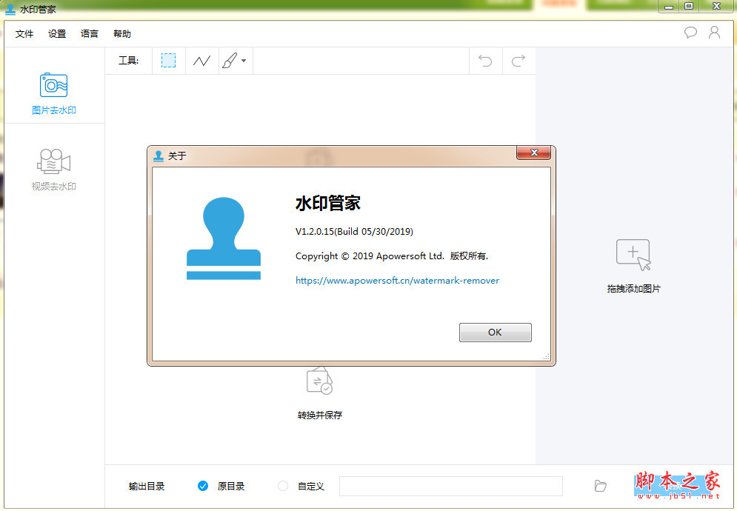Click the 转换并保存 convert and save icon

320,381
